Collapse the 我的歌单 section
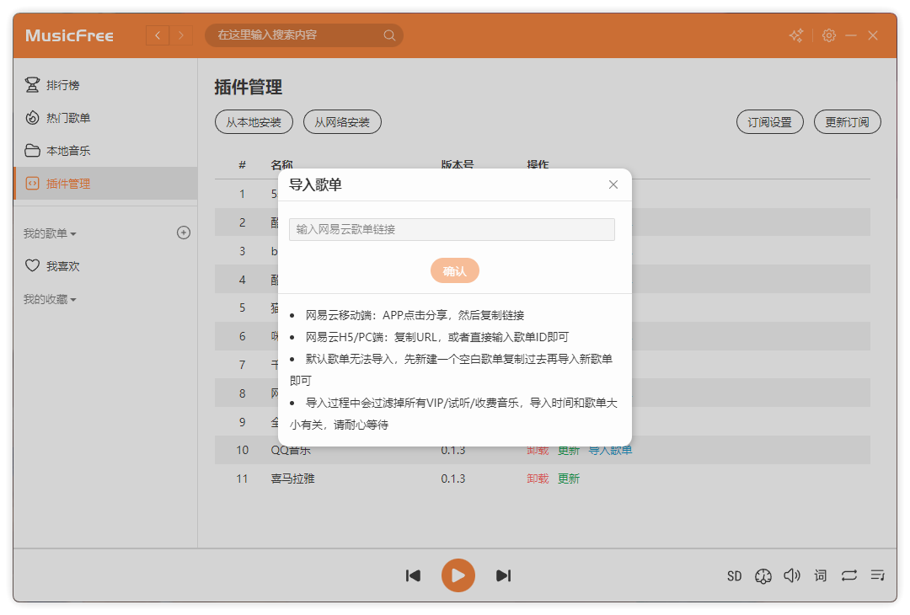 coord(50,233)
